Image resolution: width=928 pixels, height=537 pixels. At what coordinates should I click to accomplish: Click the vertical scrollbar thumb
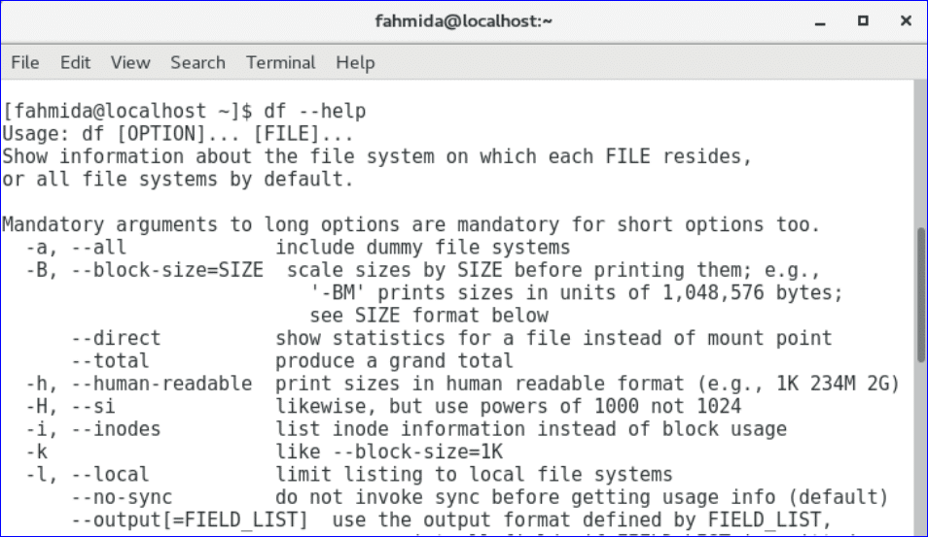(x=920, y=293)
